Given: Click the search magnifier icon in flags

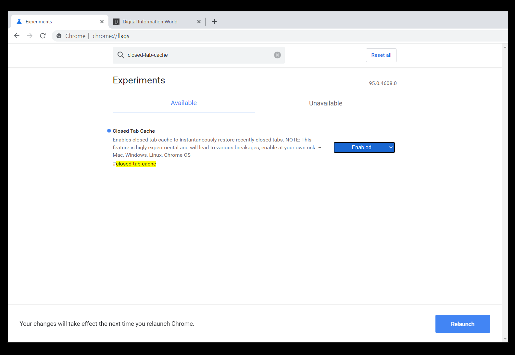Looking at the screenshot, I should (121, 55).
